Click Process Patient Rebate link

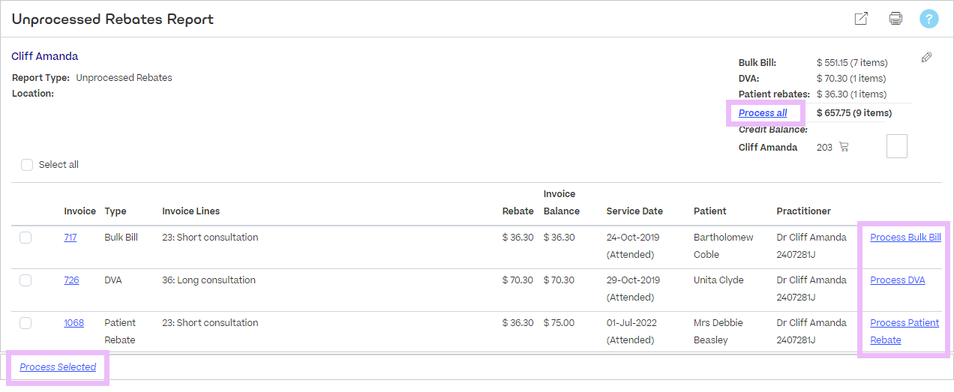tap(904, 323)
